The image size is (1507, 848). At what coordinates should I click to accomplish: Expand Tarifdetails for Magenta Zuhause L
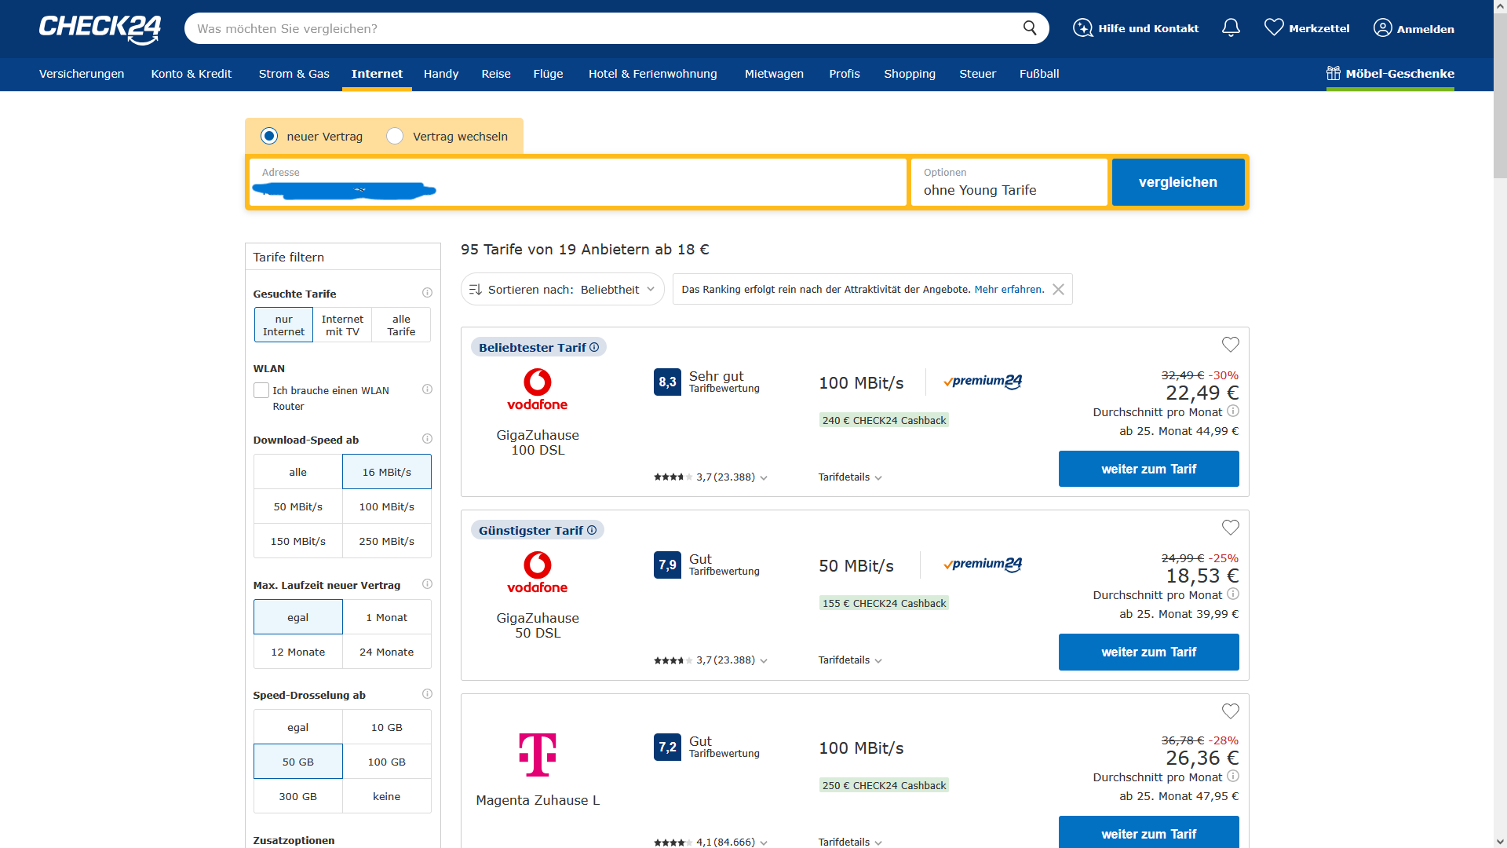(x=850, y=842)
